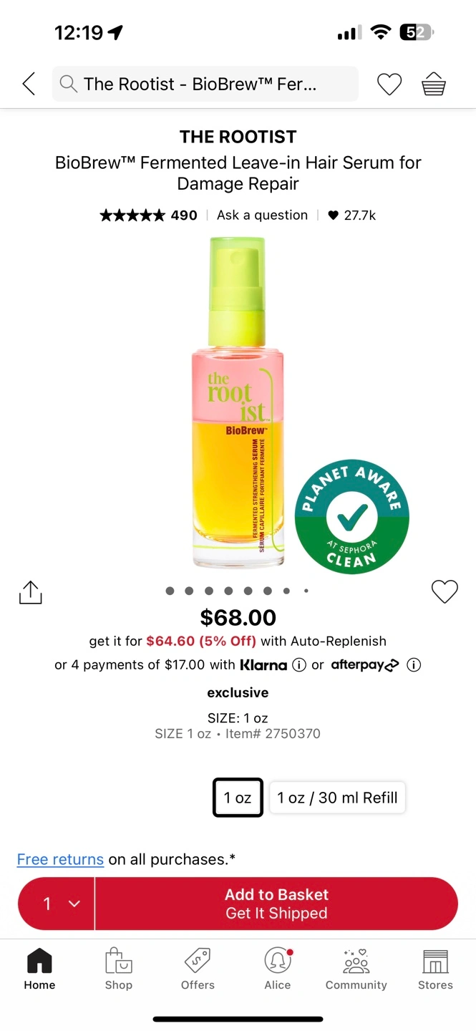Image resolution: width=476 pixels, height=1031 pixels.
Task: Tap Add to Basket button
Action: pyautogui.click(x=276, y=904)
